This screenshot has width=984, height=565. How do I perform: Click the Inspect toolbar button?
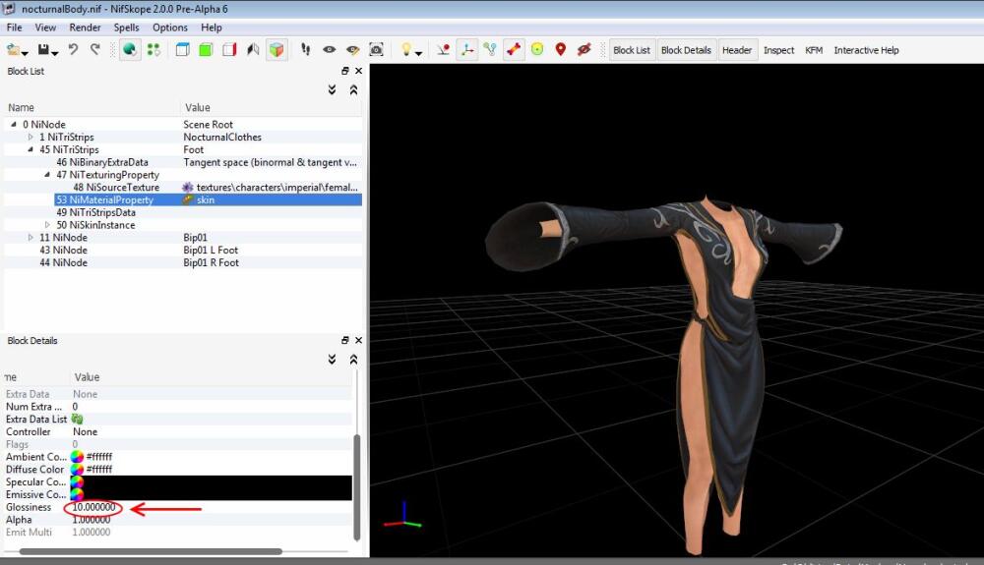[778, 50]
